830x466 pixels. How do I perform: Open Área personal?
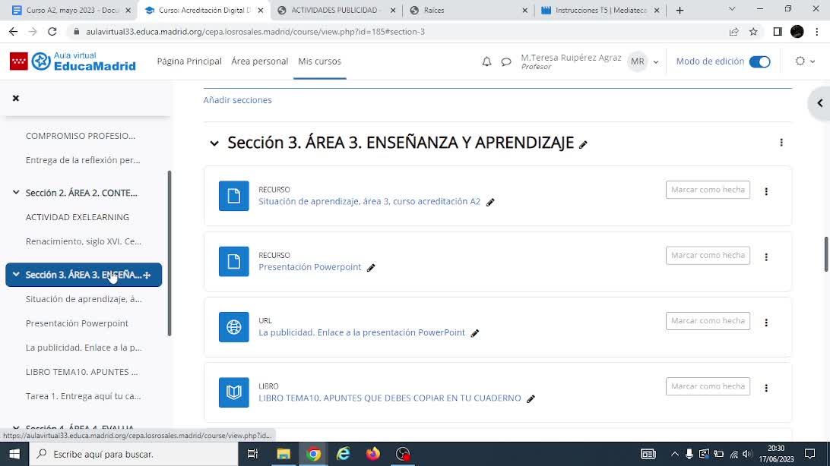click(x=259, y=61)
